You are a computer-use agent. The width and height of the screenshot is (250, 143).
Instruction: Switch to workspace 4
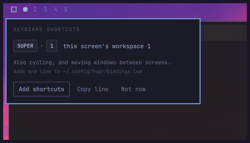pyautogui.click(x=55, y=9)
